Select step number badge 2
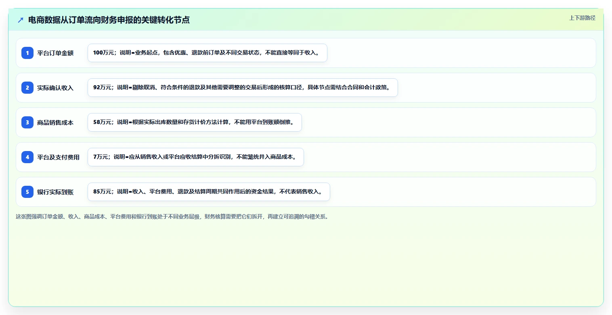Viewport: 612px width, 315px height. pos(27,88)
